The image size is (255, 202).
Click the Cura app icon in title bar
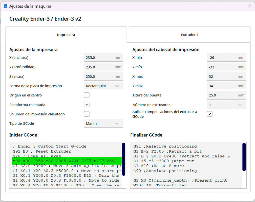[x=6, y=6]
